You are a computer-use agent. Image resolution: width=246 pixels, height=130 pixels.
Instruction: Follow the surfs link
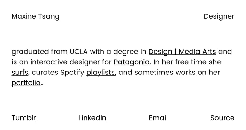point(20,73)
